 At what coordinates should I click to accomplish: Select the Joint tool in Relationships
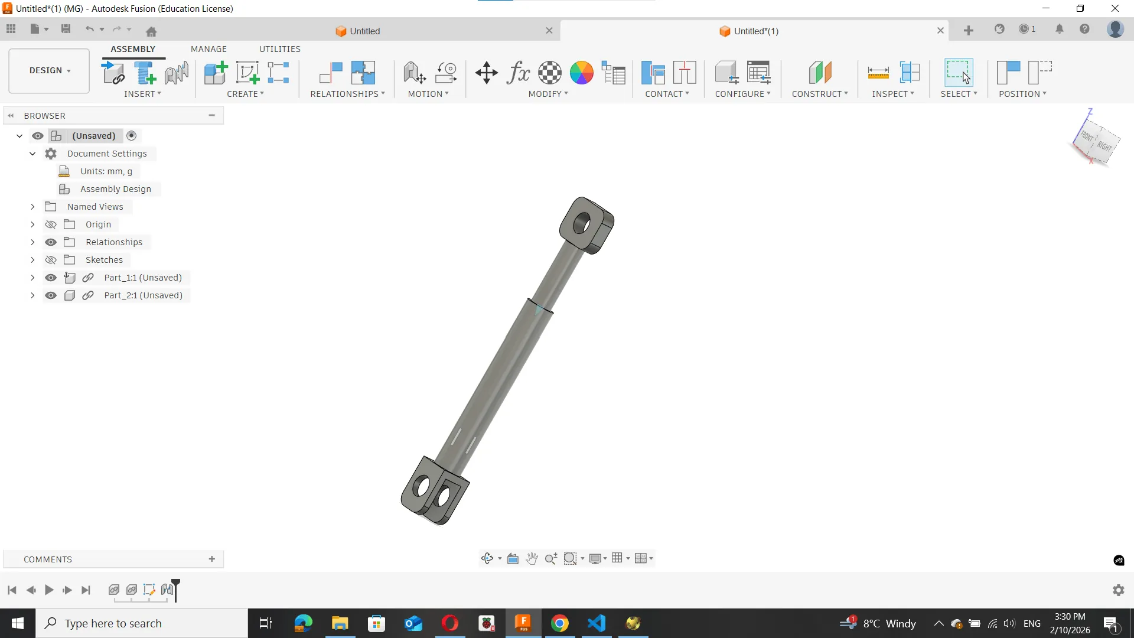pos(331,73)
